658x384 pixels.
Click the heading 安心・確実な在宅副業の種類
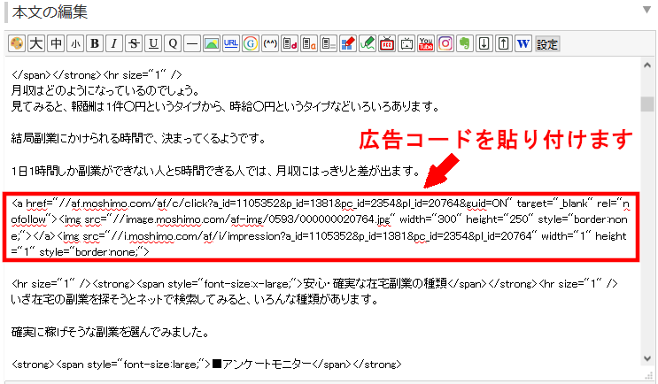pos(375,284)
